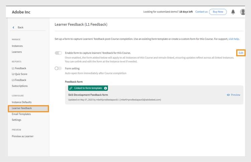The width and height of the screenshot is (251, 162).
Task: Toggle Enable form to capture feedback switch
Action: [x=58, y=53]
